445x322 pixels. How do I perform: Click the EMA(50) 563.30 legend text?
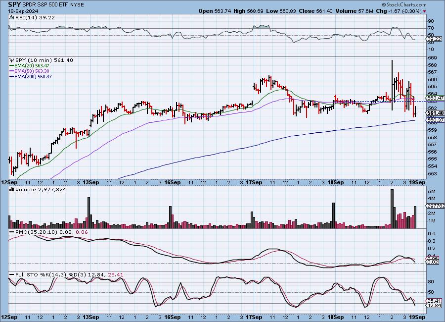[x=32, y=71]
